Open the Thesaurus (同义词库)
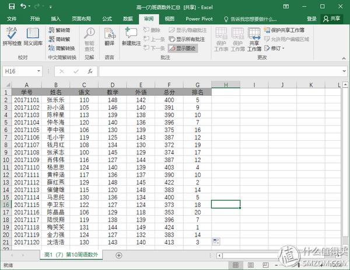The width and height of the screenshot is (350, 270). pyautogui.click(x=33, y=36)
